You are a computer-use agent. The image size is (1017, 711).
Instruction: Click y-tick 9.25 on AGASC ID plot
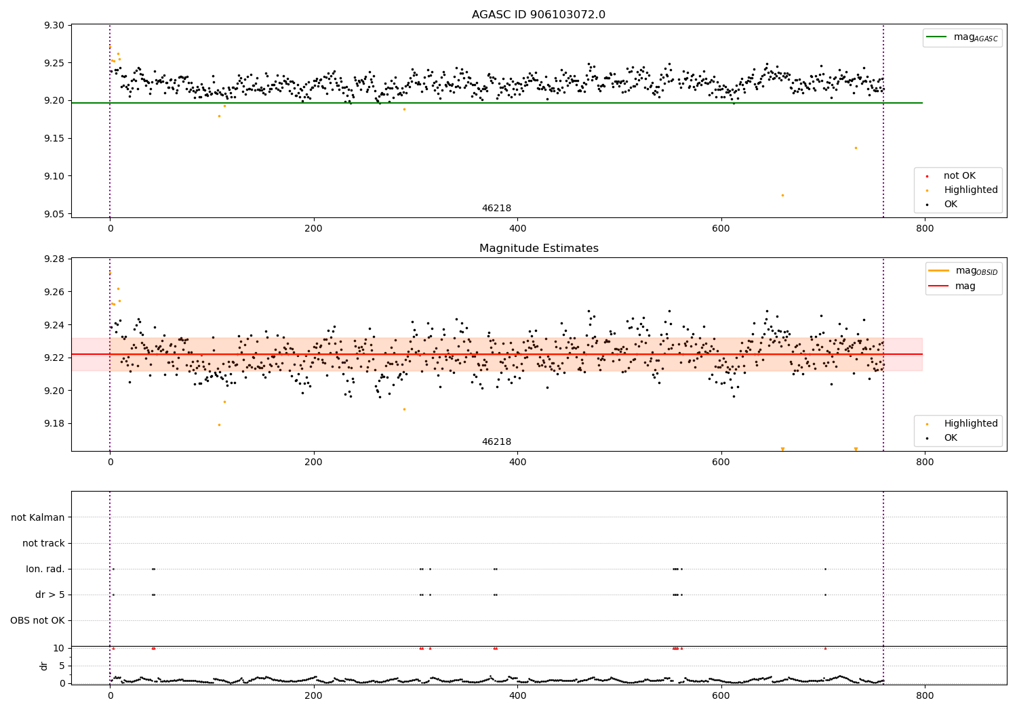(x=54, y=63)
